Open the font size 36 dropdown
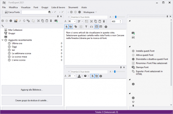Screen dimensions: 173x114 tap(75, 21)
